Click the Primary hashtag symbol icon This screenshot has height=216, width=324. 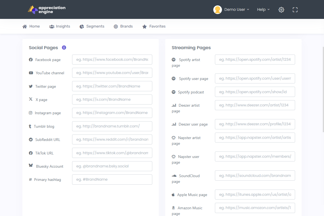click(x=30, y=180)
